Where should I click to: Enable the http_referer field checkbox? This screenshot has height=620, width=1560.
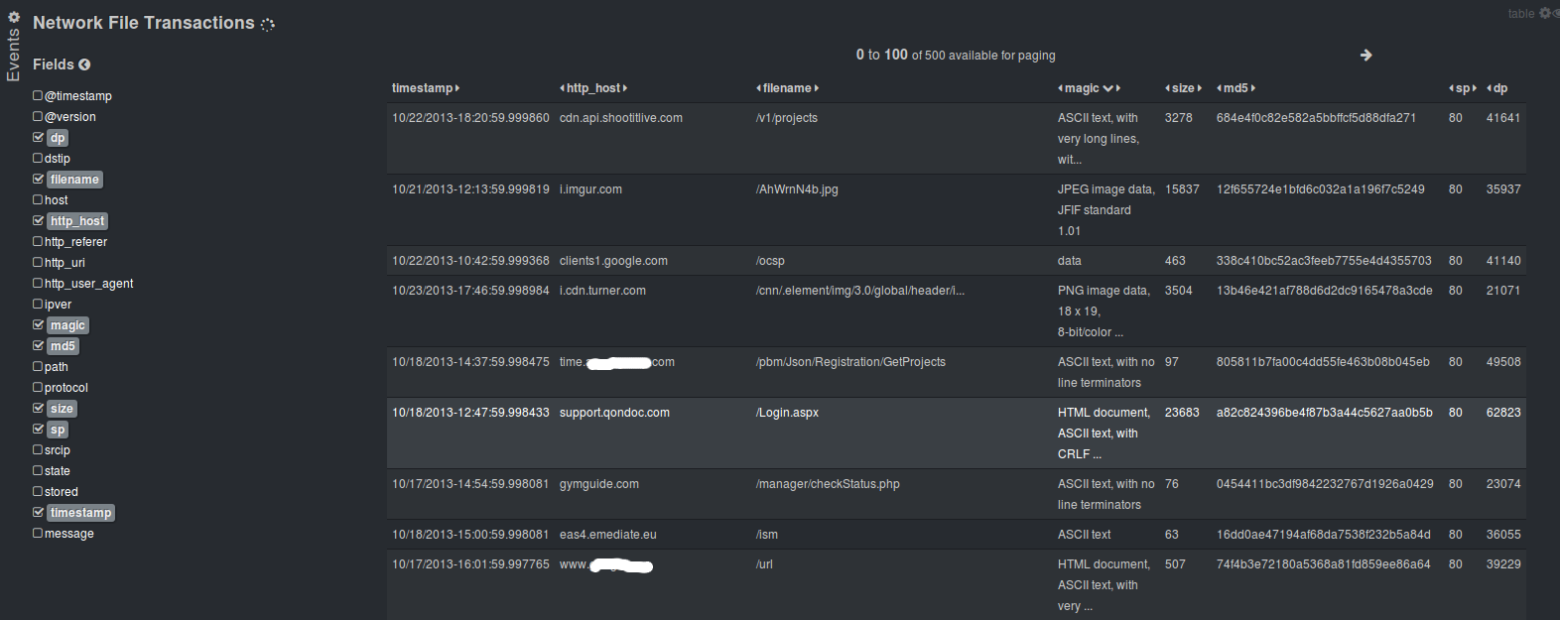click(x=38, y=241)
